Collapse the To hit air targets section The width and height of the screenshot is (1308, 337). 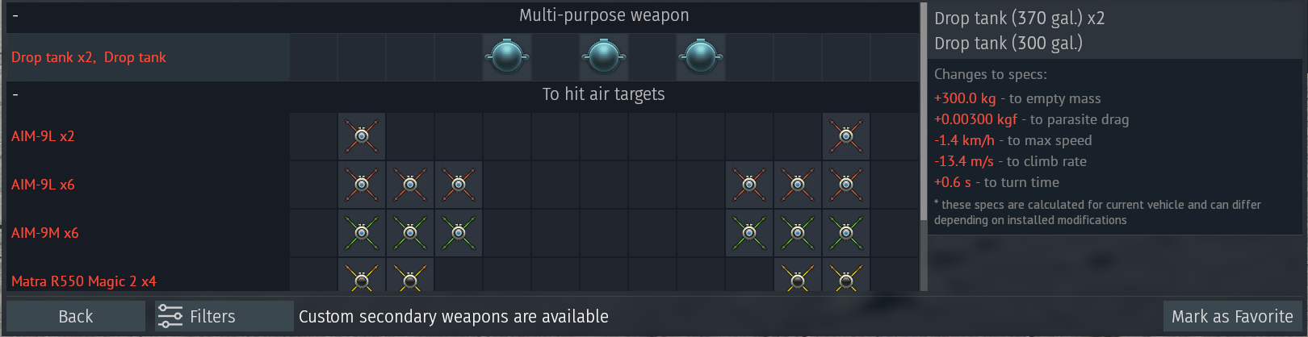(x=15, y=94)
